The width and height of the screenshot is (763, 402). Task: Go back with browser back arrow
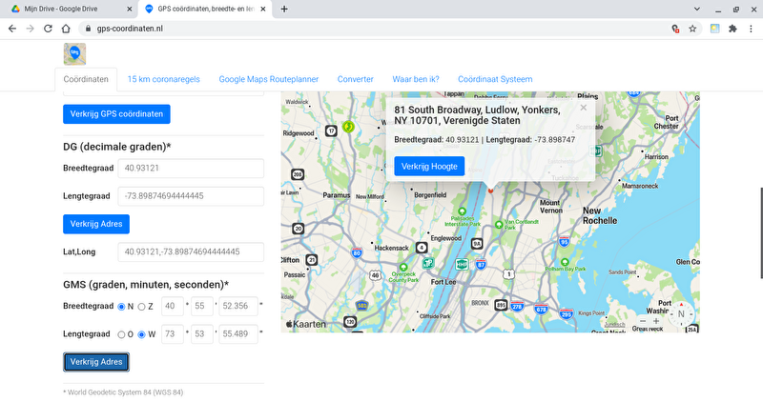(12, 29)
